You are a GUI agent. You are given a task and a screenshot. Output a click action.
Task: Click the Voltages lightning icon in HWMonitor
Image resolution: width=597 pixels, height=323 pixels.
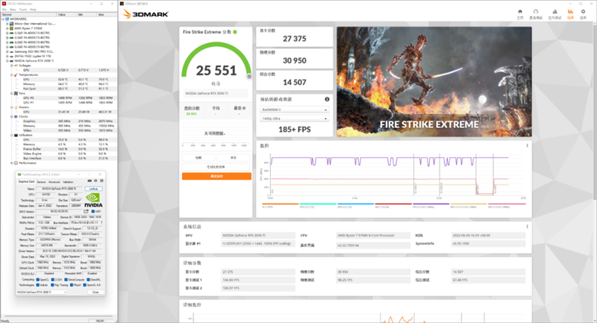[16, 65]
